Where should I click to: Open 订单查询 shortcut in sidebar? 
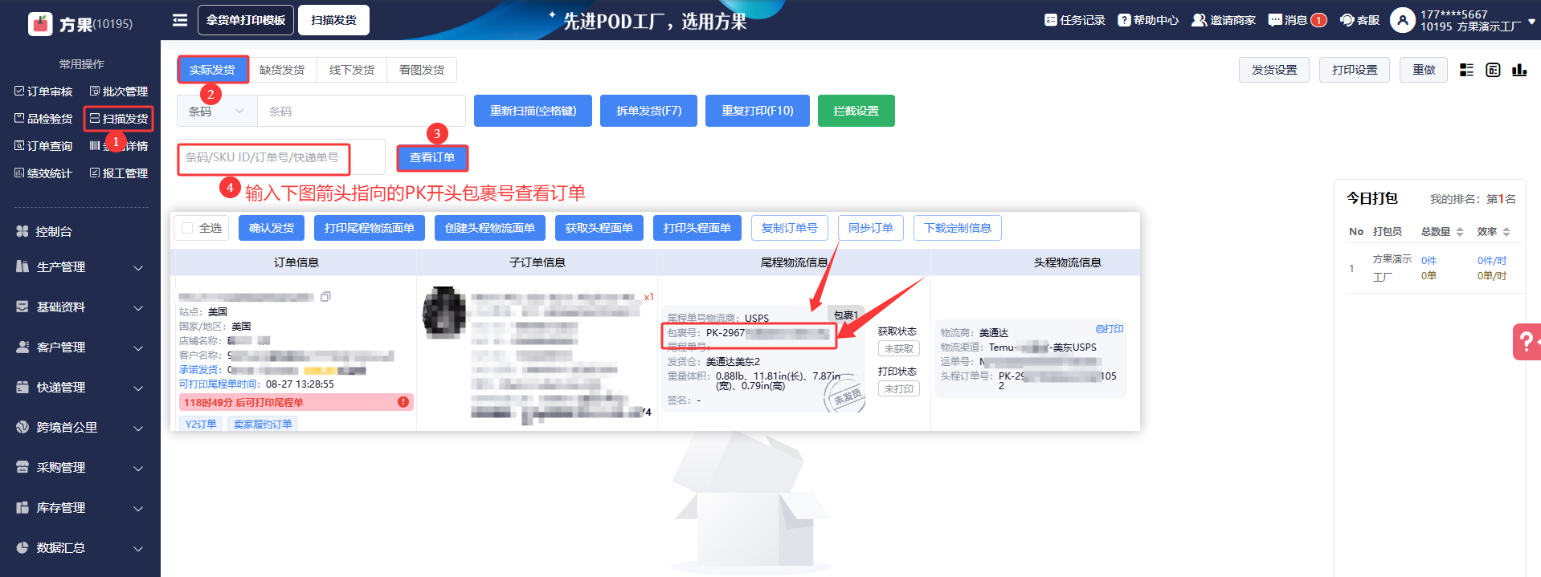(43, 146)
